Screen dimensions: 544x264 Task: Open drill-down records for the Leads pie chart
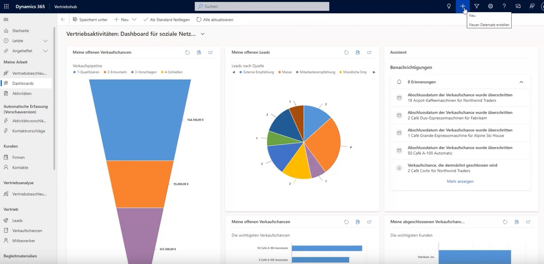coord(358,52)
